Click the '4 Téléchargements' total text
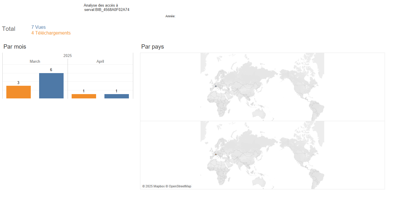393x221 pixels. pyautogui.click(x=51, y=33)
